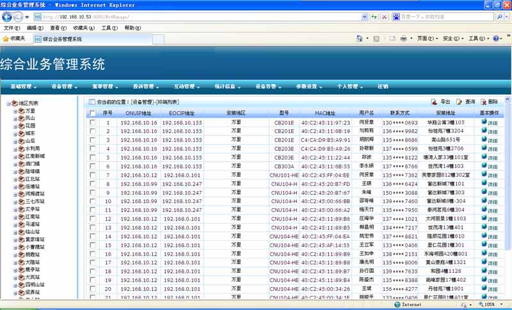Viewport: 512px width, 310px height.
Task: Click the 导出 export icon
Action: [x=434, y=102]
